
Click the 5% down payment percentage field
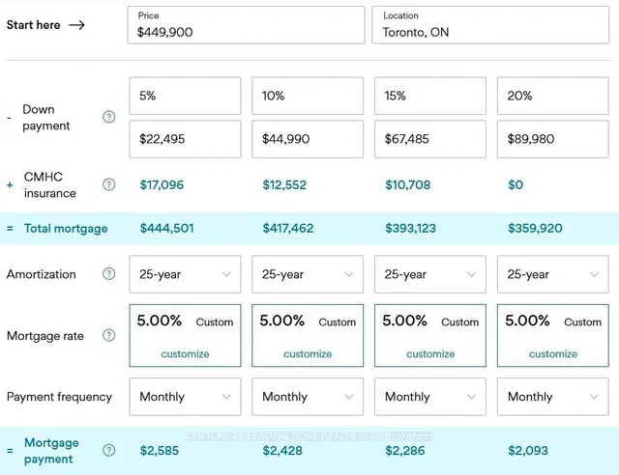point(185,97)
